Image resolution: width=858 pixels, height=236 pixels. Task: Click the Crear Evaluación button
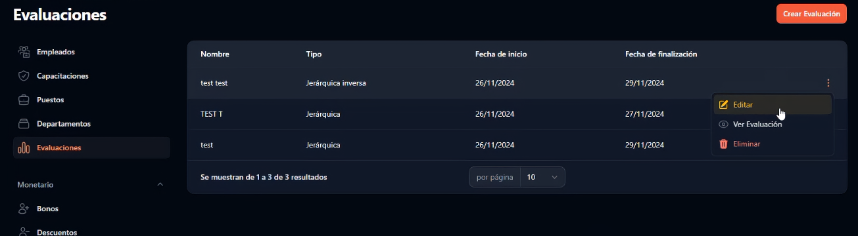point(811,14)
